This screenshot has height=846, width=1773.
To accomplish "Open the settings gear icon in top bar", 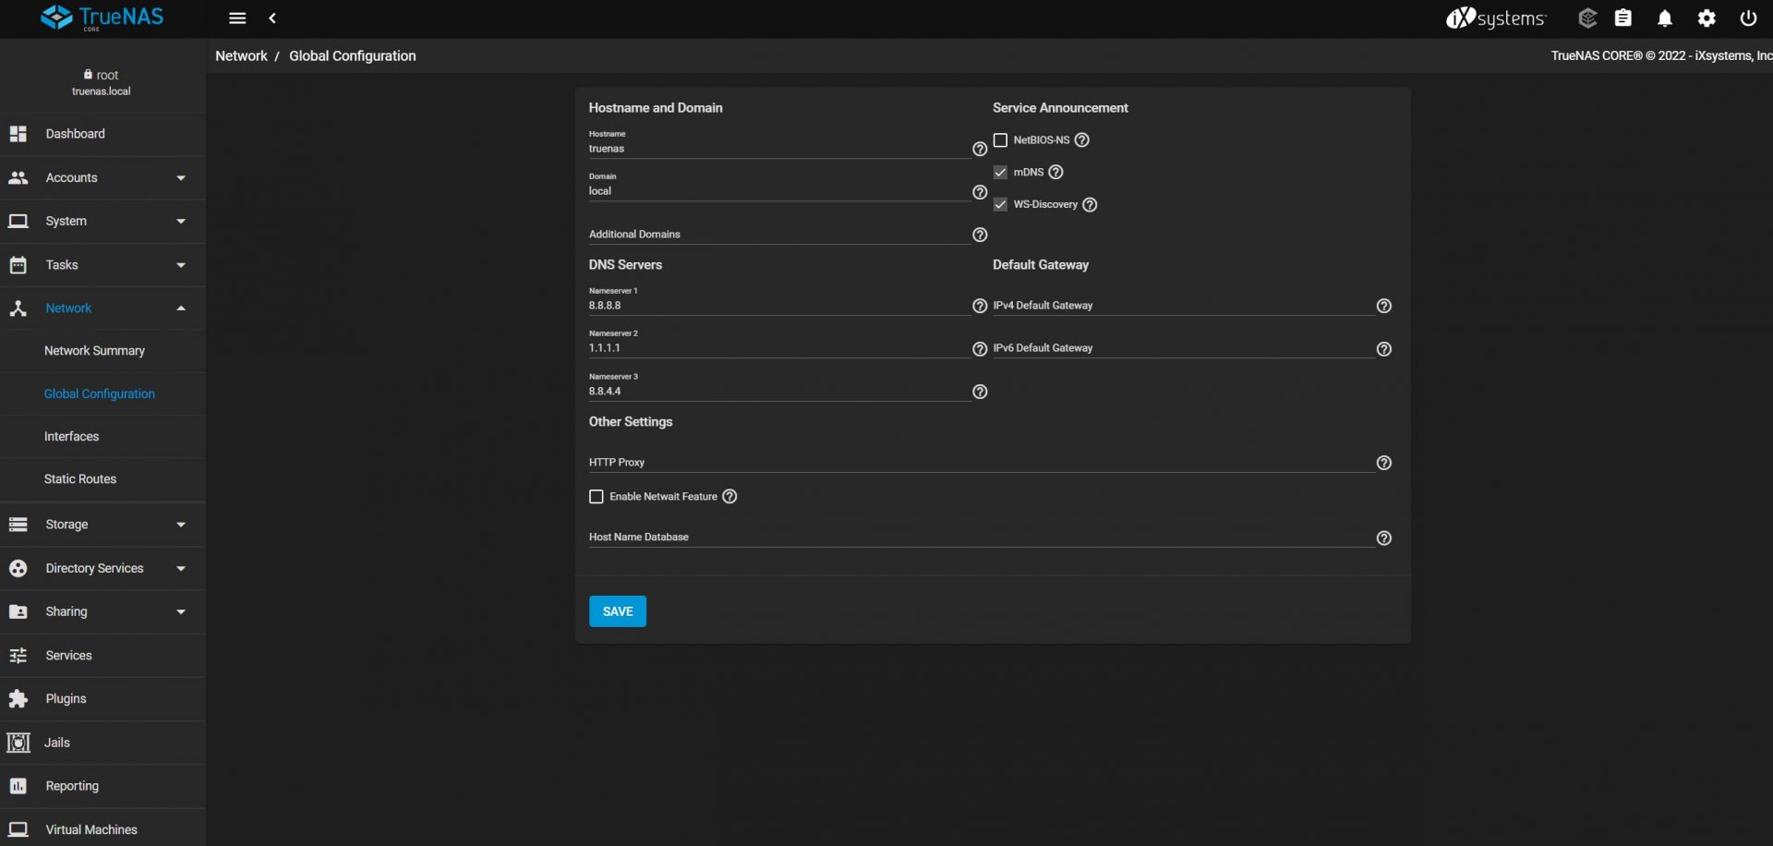I will pyautogui.click(x=1707, y=18).
